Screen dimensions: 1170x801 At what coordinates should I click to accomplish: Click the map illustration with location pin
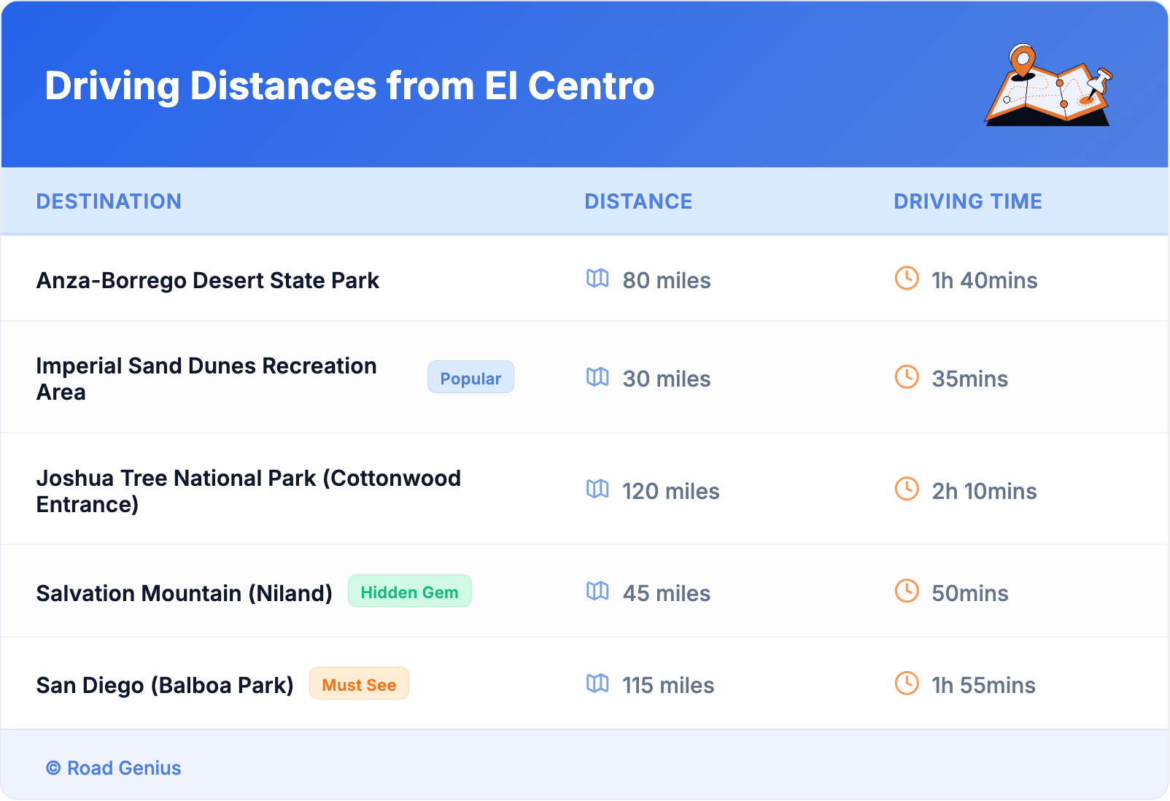1048,85
